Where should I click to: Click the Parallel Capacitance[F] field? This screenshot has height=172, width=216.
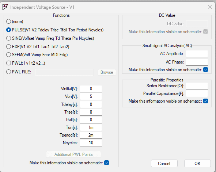197,93
